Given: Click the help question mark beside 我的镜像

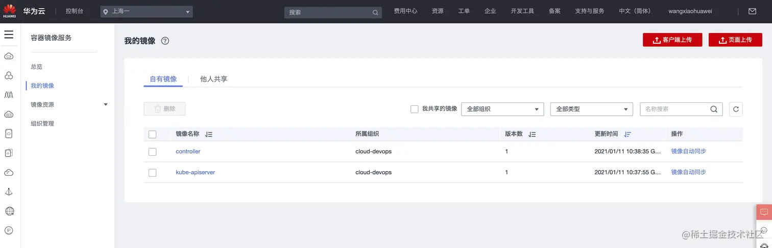Looking at the screenshot, I should tap(165, 41).
